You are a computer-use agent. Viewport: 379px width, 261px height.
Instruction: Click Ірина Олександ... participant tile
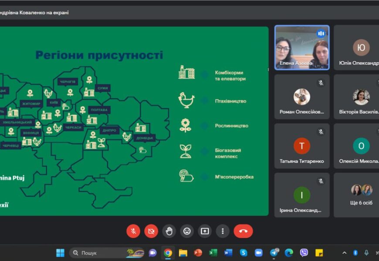point(302,195)
